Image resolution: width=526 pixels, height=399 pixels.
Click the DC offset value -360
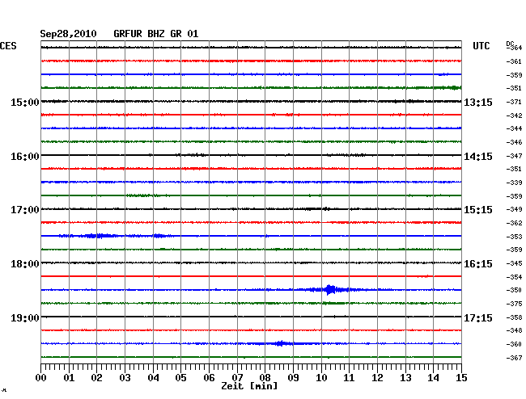[514, 344]
